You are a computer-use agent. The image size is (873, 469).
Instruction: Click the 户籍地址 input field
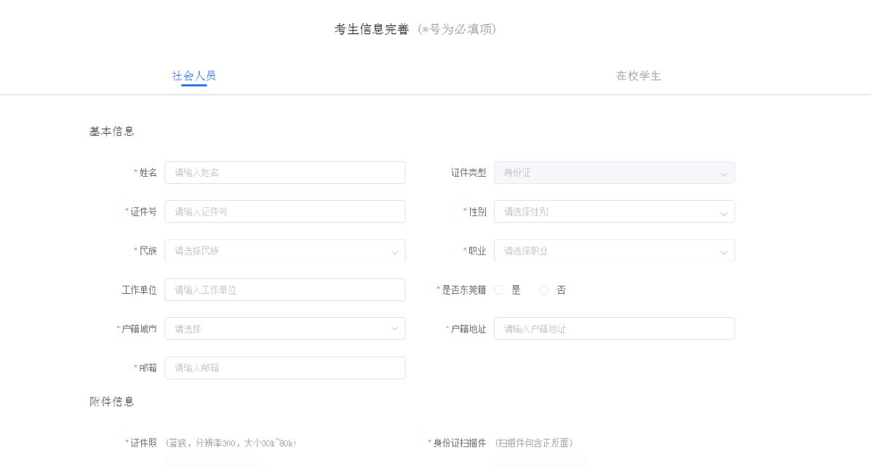pyautogui.click(x=613, y=329)
